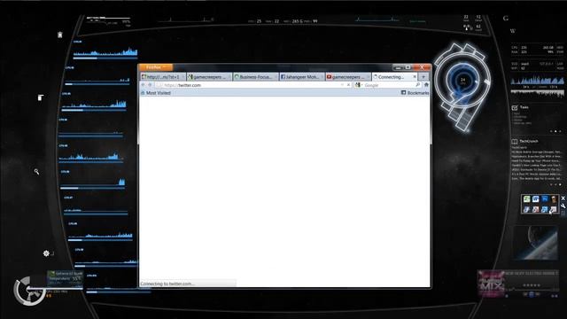This screenshot has height=319, width=567.
Task: Click the TechCrunch feed title
Action: [529, 141]
